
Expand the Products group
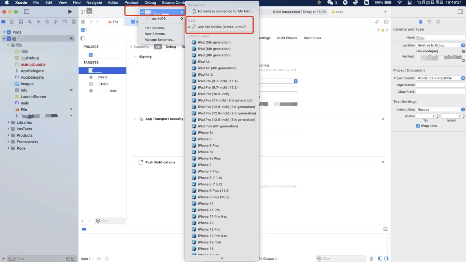pyautogui.click(x=8, y=135)
